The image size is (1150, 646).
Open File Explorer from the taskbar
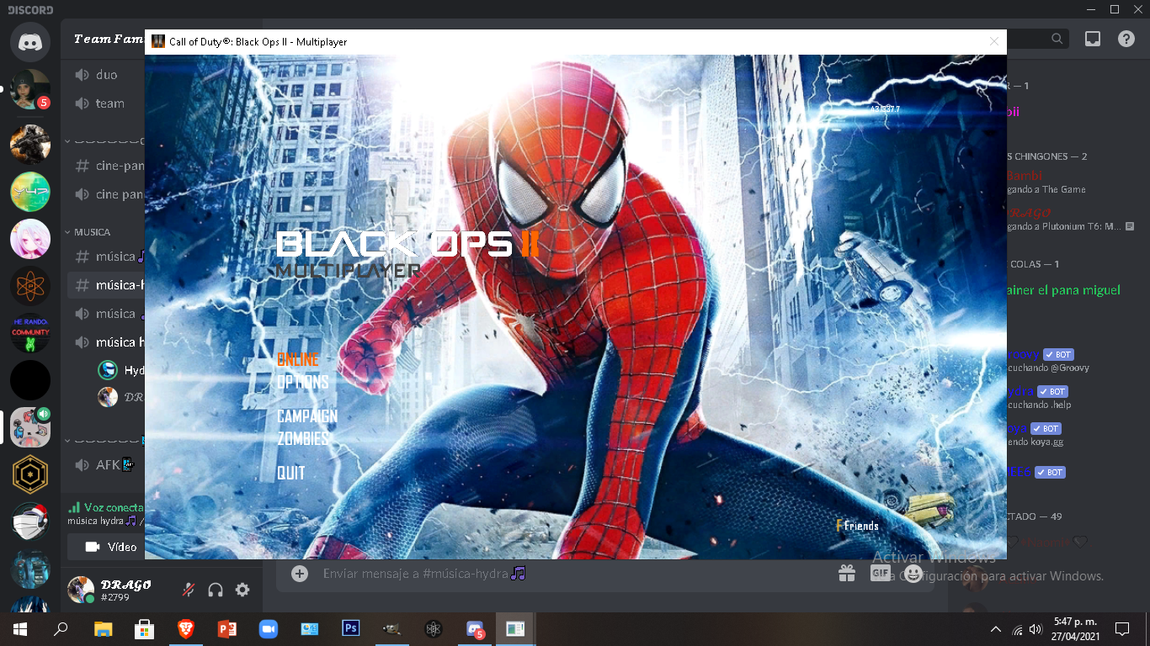coord(103,628)
